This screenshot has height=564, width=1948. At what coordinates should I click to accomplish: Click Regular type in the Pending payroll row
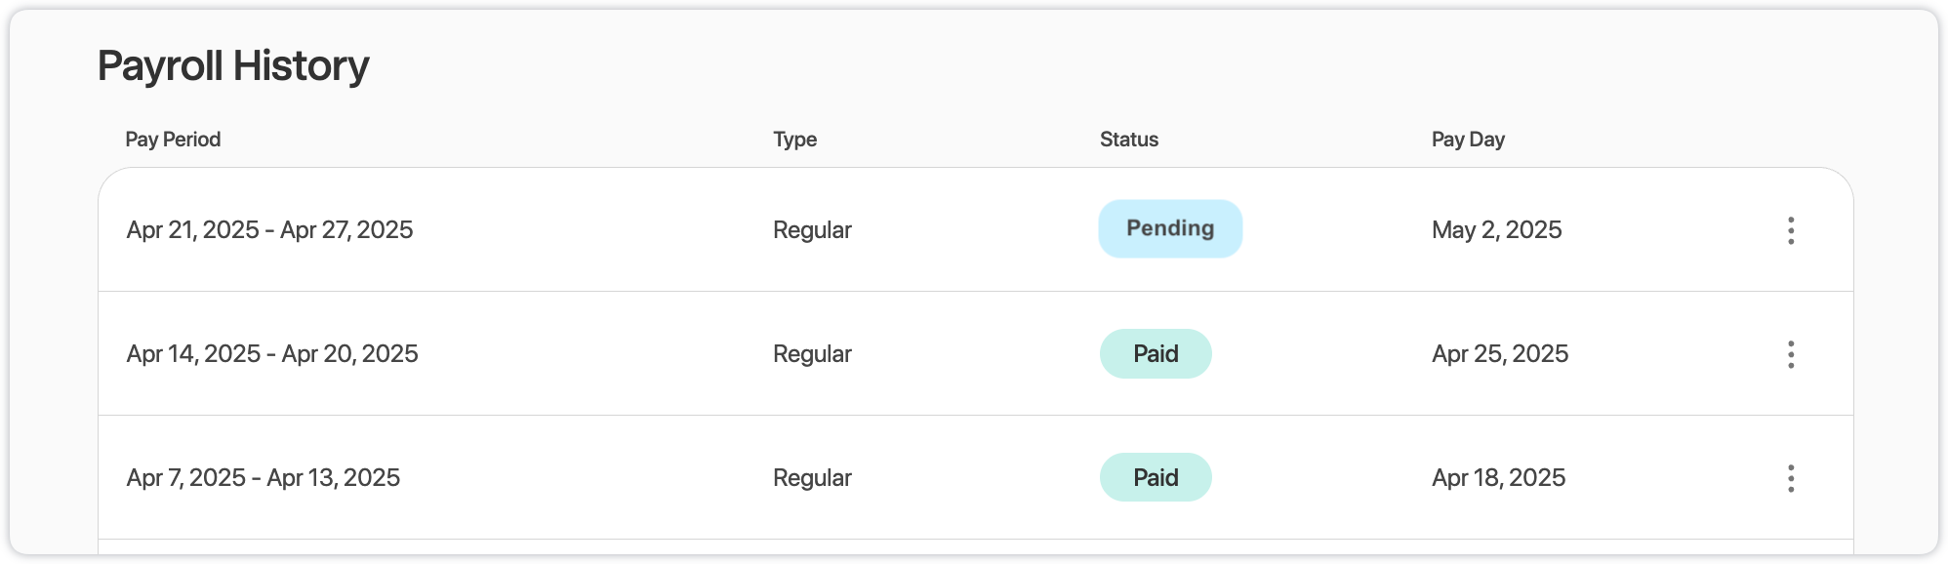(812, 230)
